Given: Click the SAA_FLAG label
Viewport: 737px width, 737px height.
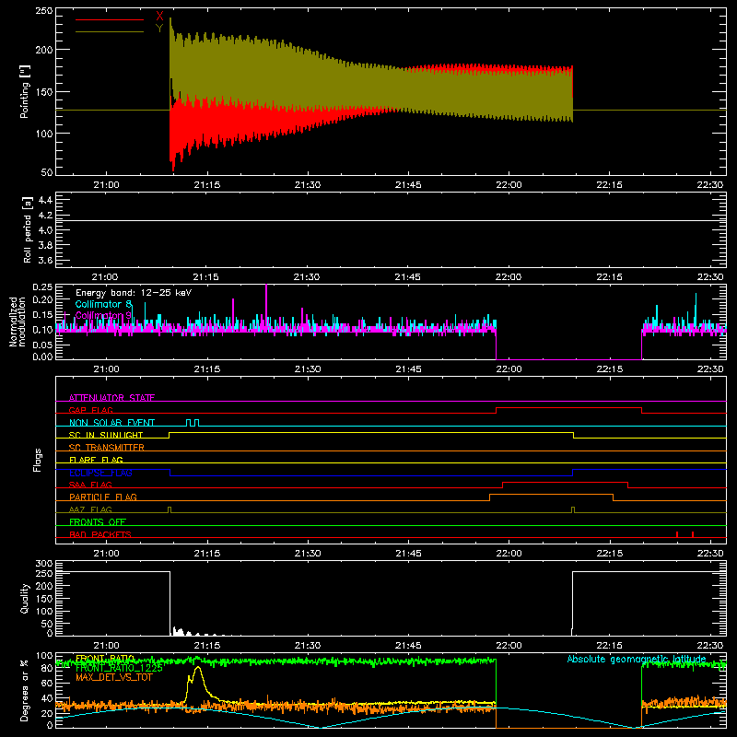Looking at the screenshot, I should tap(90, 485).
